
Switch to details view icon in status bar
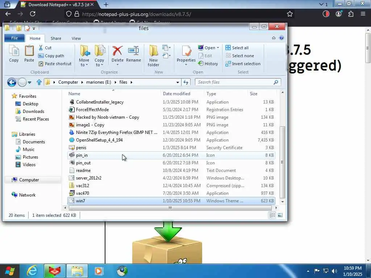click(272, 215)
